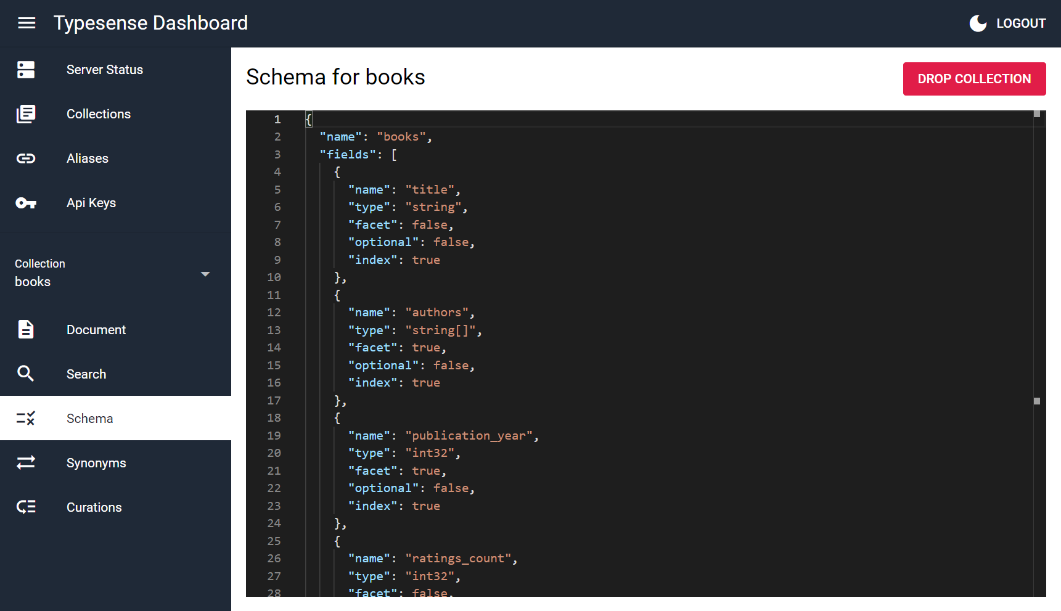Click the Search magnifier icon

point(26,374)
